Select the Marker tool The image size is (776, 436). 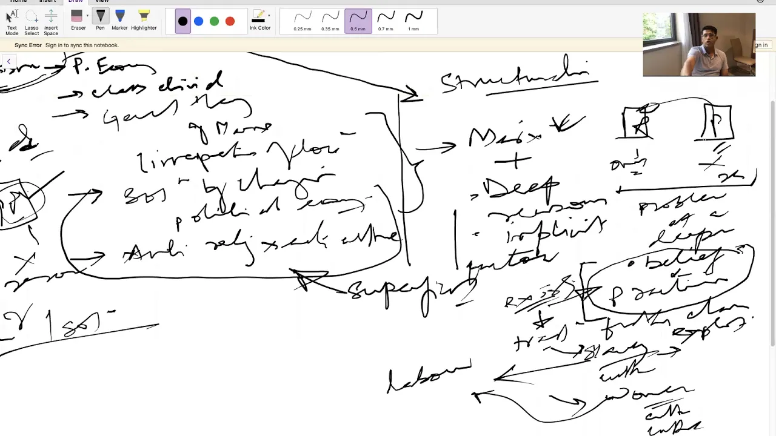[x=119, y=21]
